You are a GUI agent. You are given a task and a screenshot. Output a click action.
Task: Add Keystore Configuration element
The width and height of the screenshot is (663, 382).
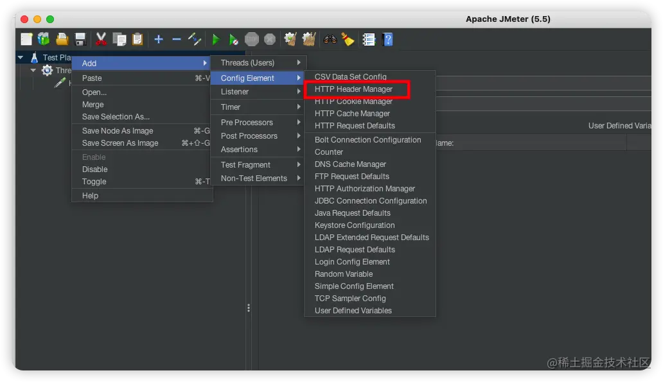(369, 225)
